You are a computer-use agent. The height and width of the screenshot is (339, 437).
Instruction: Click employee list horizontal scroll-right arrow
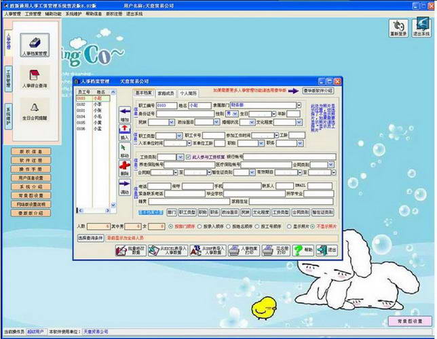tap(108, 210)
